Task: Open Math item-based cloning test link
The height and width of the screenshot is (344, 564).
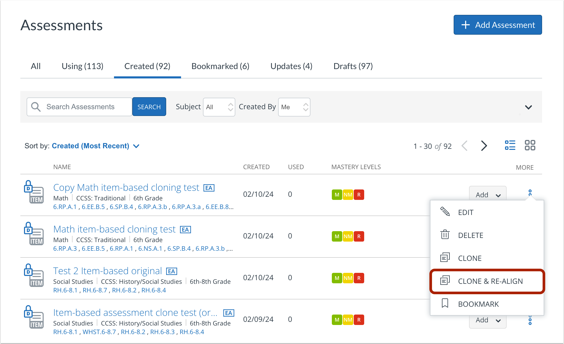Action: [114, 229]
